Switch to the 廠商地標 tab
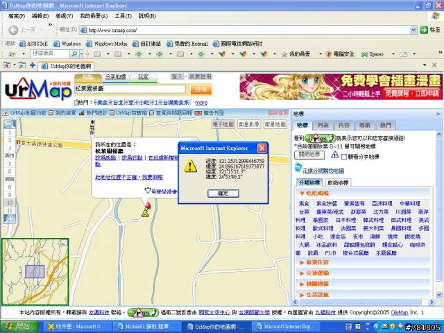 pyautogui.click(x=338, y=182)
